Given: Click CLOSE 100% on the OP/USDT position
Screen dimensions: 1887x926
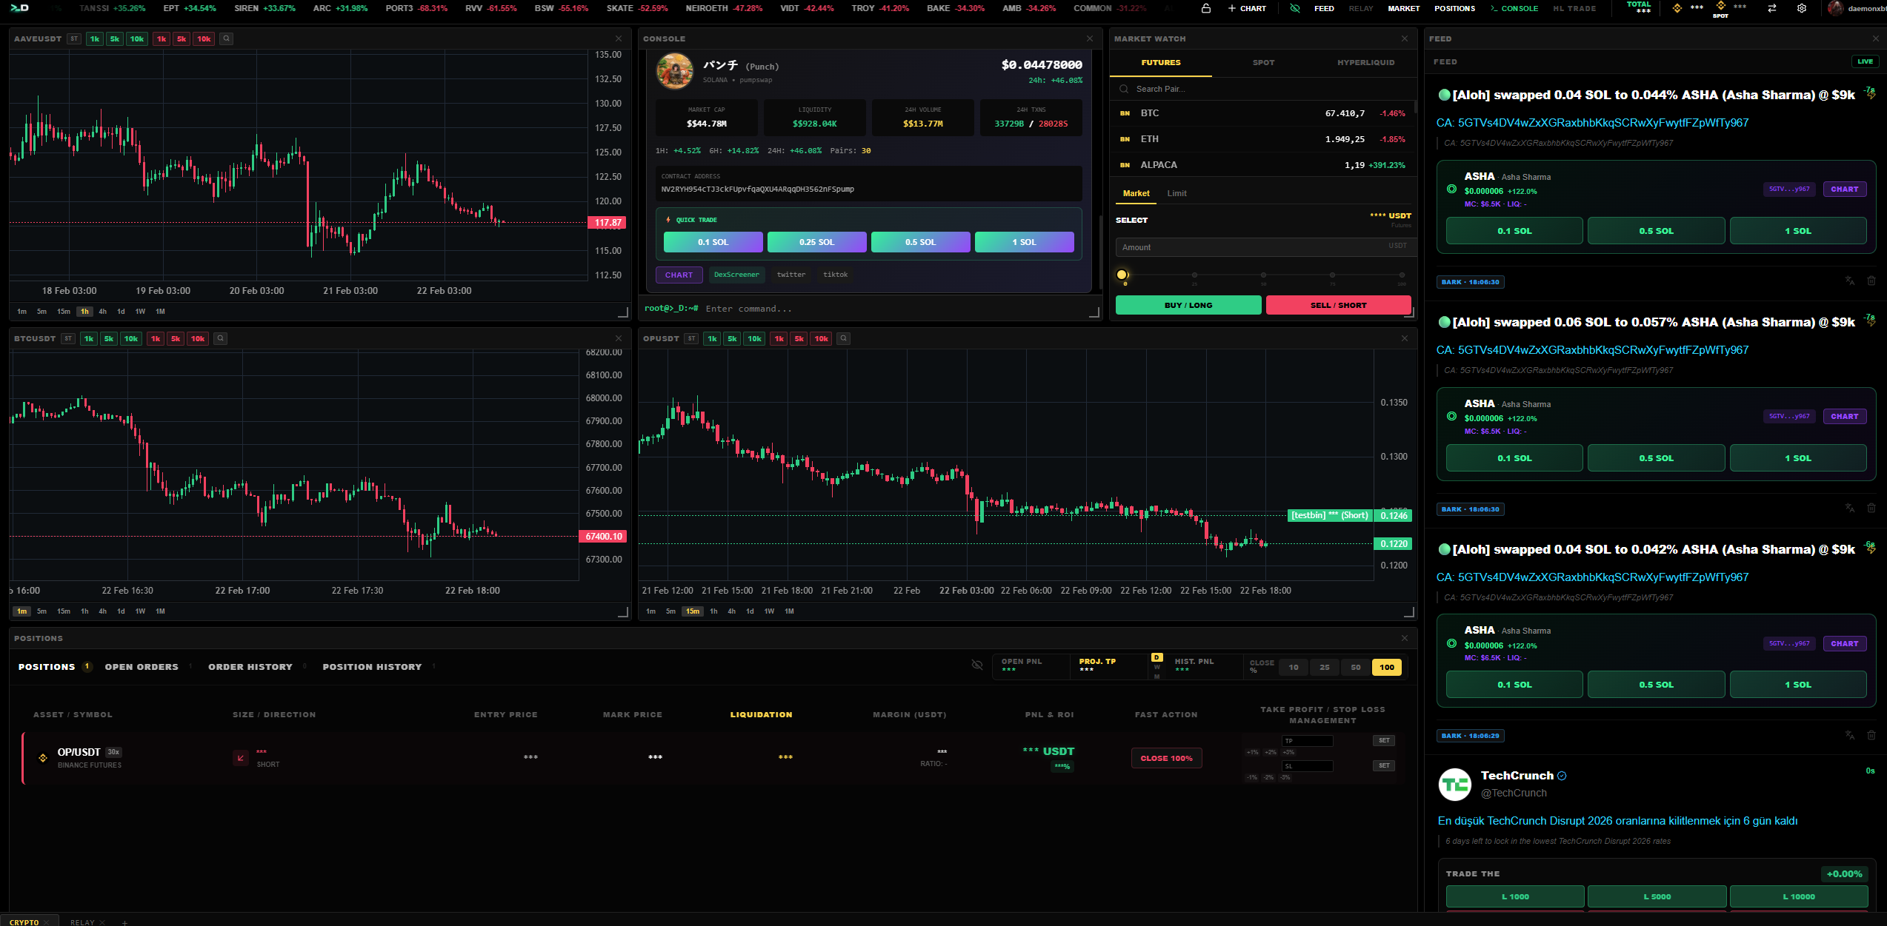Looking at the screenshot, I should coord(1166,758).
